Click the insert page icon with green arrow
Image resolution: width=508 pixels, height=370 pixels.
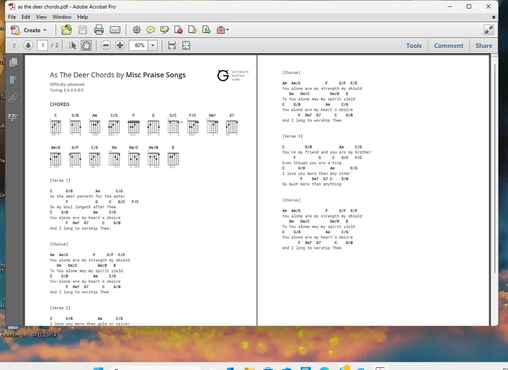pyautogui.click(x=206, y=30)
